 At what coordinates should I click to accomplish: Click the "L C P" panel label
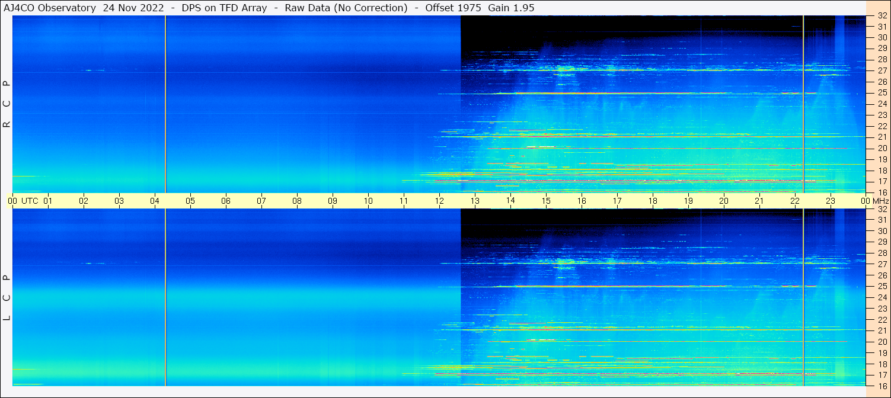click(7, 298)
